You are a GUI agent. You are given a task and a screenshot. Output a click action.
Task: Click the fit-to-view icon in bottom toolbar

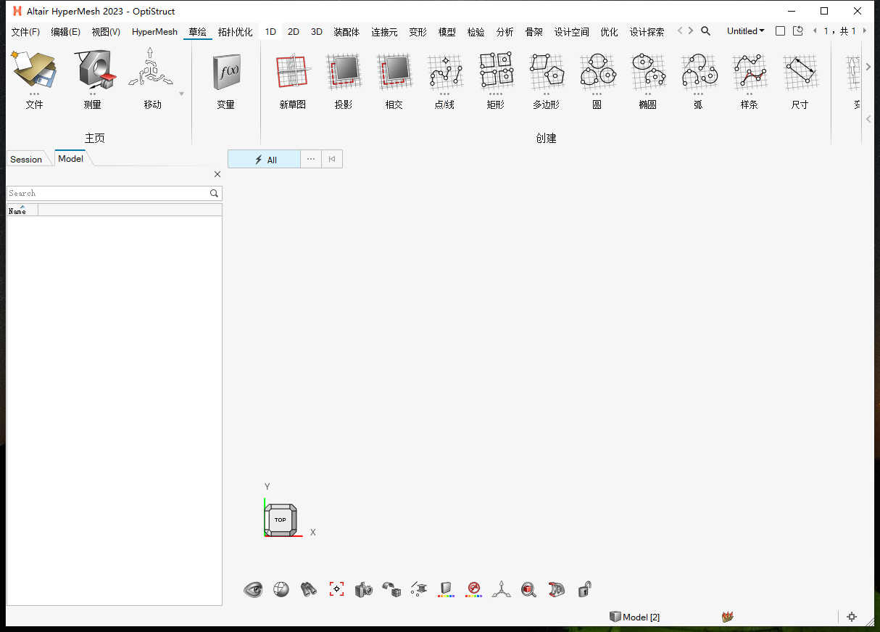336,589
